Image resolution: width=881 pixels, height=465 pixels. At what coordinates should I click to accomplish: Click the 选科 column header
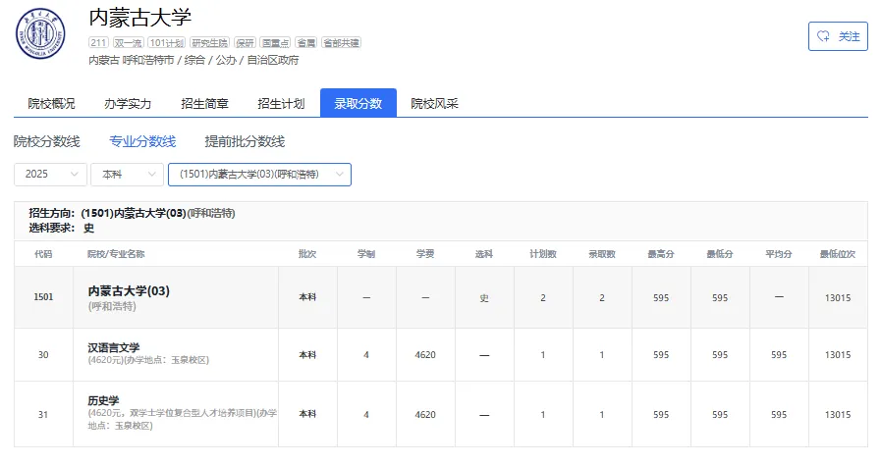point(484,254)
